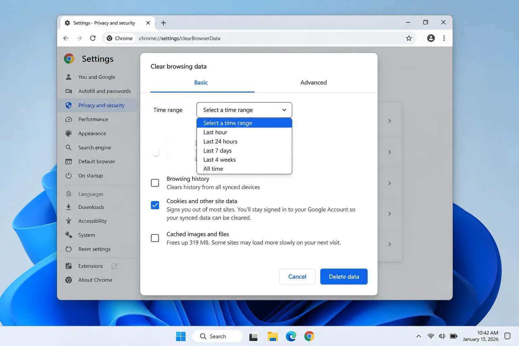Open File Explorer from the taskbar

(x=273, y=336)
